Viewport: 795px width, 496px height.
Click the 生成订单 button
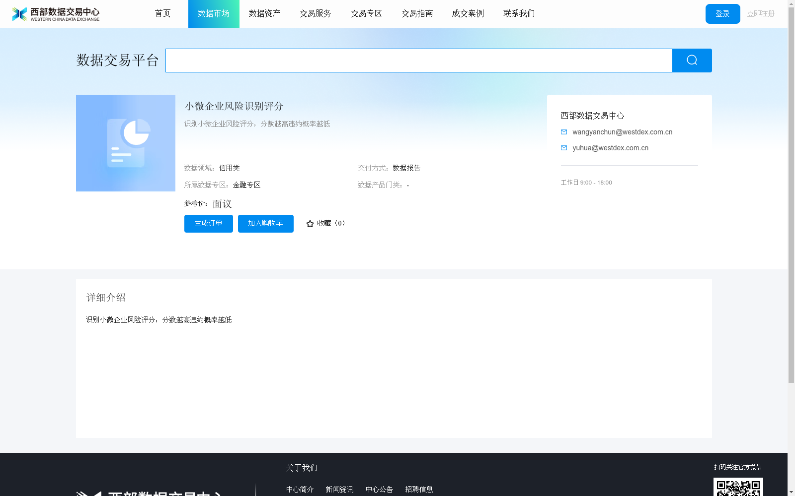pyautogui.click(x=209, y=224)
